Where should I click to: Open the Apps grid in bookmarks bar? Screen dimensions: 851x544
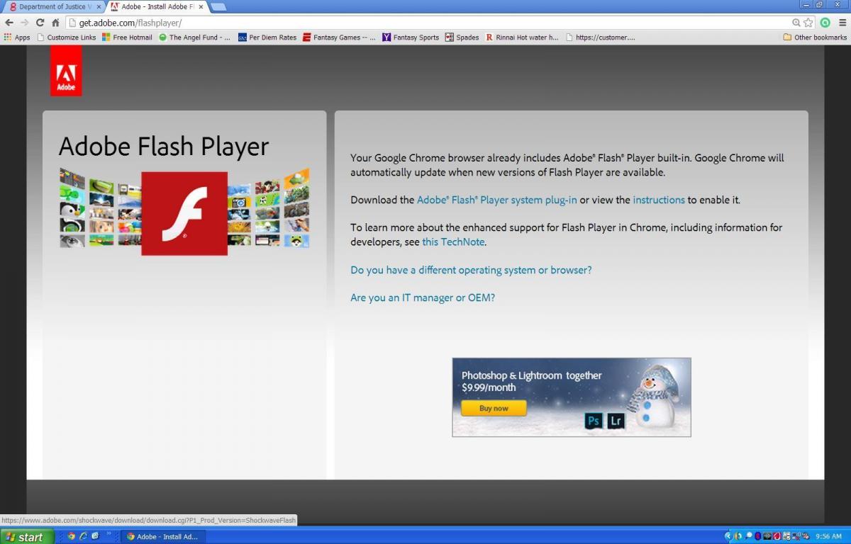17,38
